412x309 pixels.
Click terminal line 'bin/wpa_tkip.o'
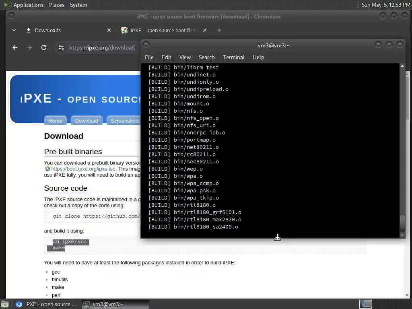[196, 198]
